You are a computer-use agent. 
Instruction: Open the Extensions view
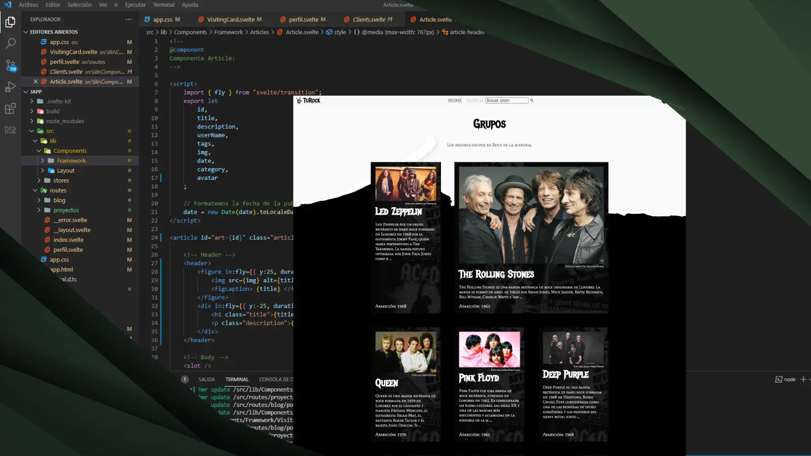coord(10,108)
